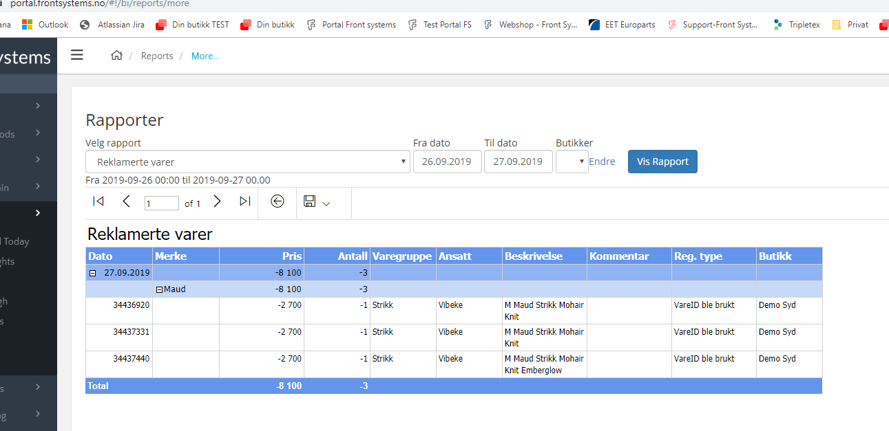Image resolution: width=889 pixels, height=431 pixels.
Task: Click the Butikk column header
Action: (x=789, y=256)
